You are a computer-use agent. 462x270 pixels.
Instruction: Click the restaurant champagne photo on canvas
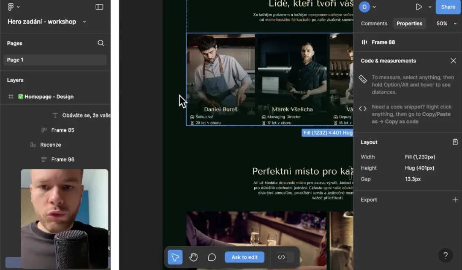(256, 240)
